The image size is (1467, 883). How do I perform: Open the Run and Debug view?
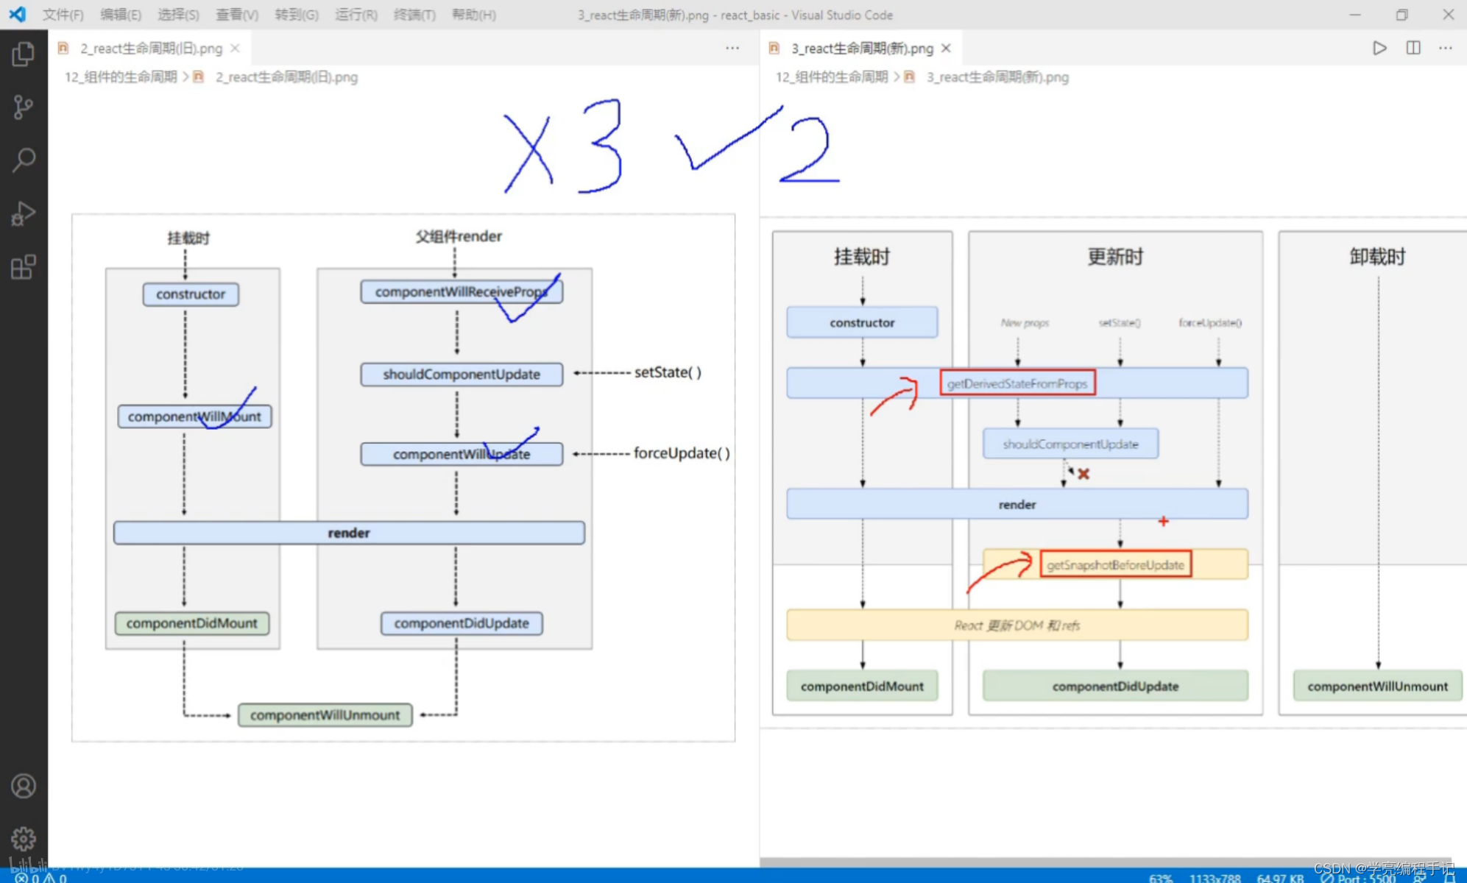point(23,214)
